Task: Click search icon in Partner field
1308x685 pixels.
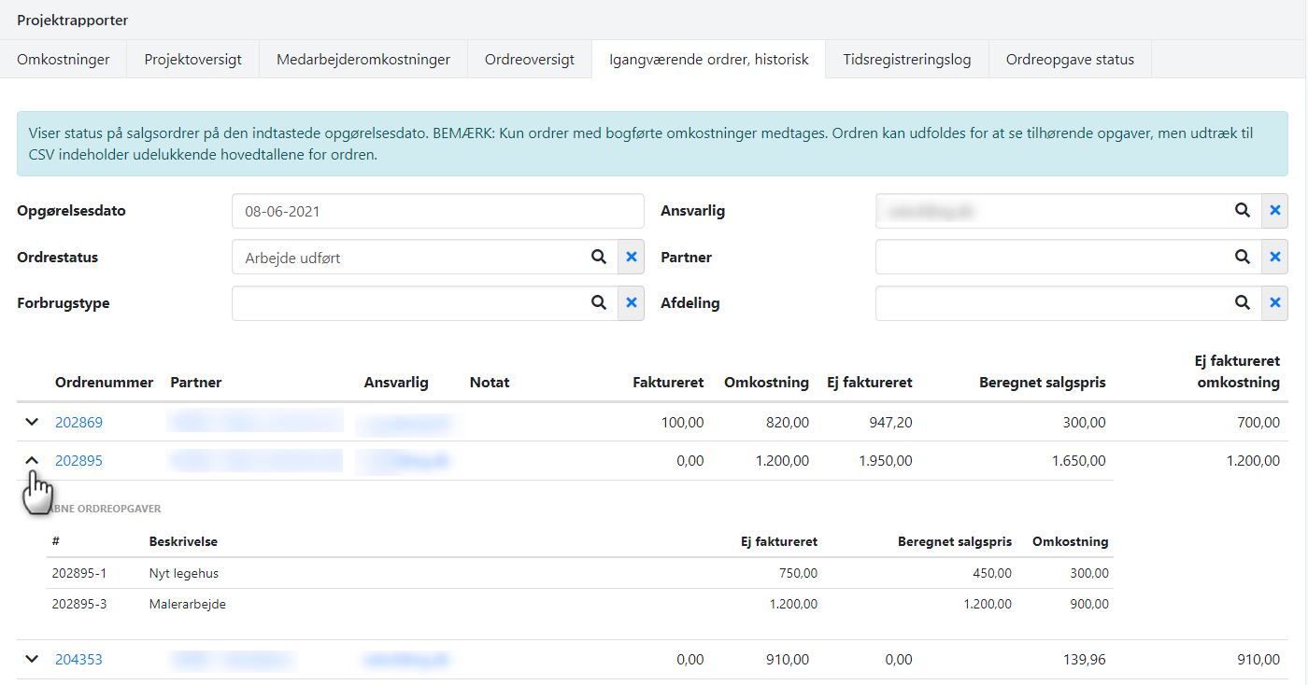Action: pos(1242,257)
